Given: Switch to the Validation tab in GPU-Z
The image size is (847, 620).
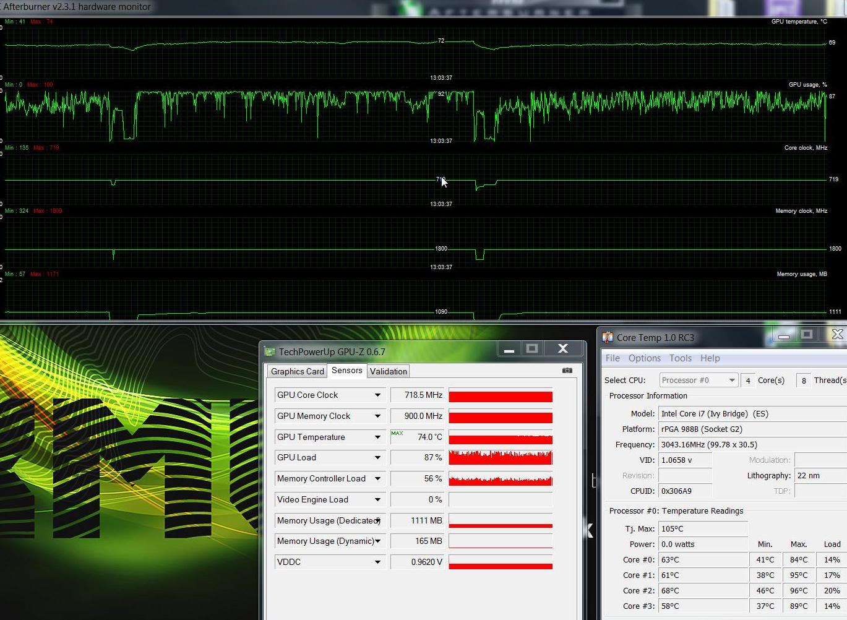Looking at the screenshot, I should pyautogui.click(x=388, y=371).
